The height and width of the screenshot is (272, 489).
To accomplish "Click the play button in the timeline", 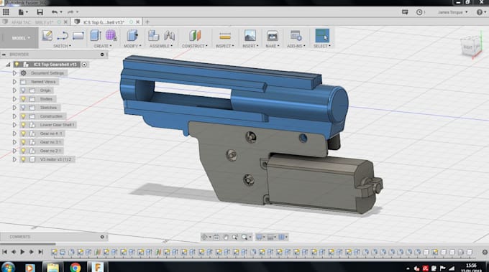I will (x=22, y=252).
